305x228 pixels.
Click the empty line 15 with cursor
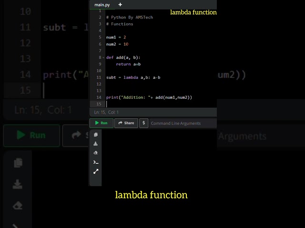coord(162,104)
